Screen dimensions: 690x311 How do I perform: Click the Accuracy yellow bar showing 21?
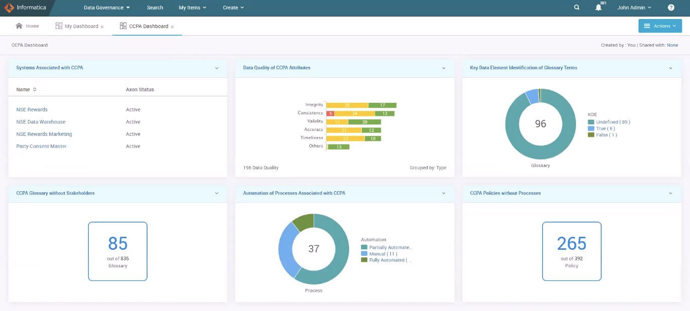point(344,130)
